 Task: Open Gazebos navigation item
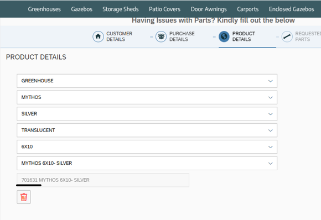tap(82, 9)
